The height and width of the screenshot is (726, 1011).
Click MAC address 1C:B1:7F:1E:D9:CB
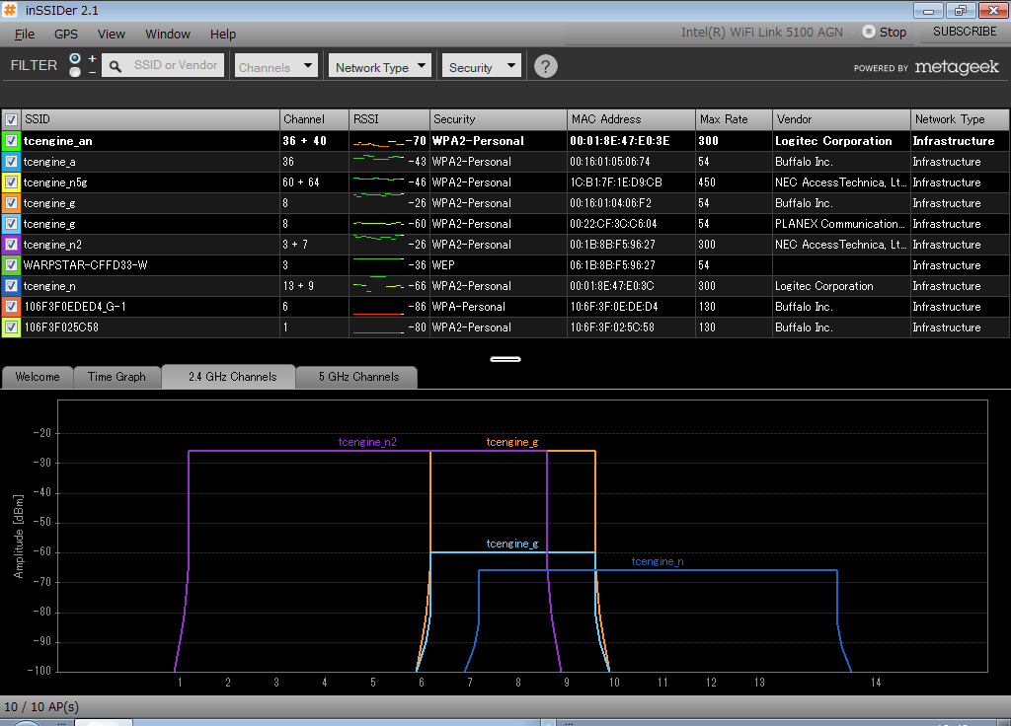pos(616,182)
